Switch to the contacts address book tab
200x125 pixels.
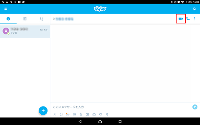25,19
